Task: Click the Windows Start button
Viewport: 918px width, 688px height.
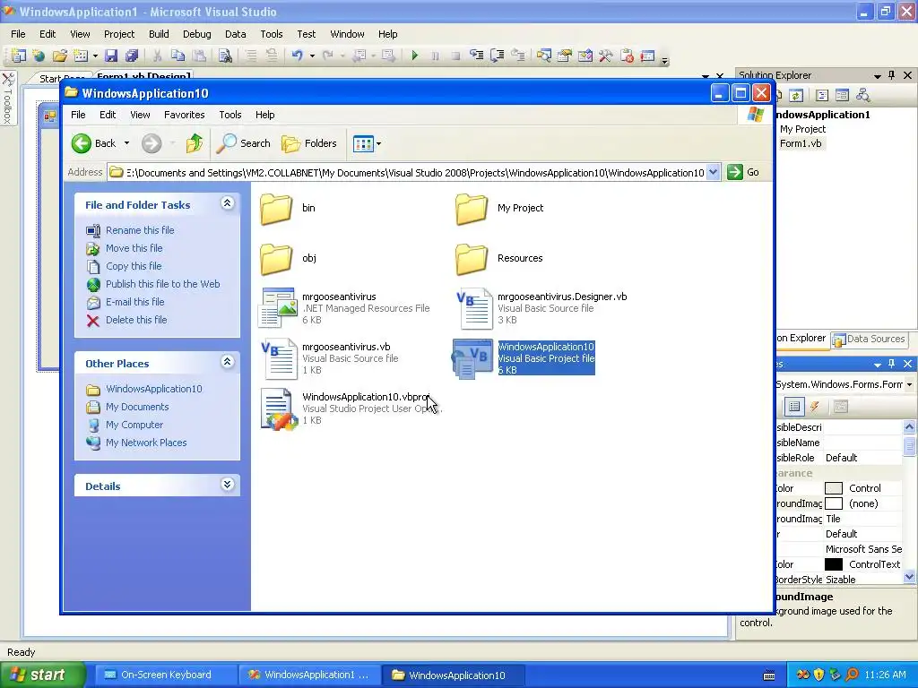Action: [42, 675]
